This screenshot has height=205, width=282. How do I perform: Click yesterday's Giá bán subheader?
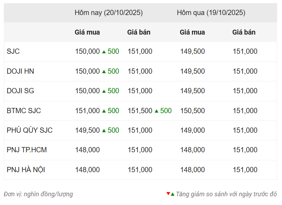tap(244, 32)
